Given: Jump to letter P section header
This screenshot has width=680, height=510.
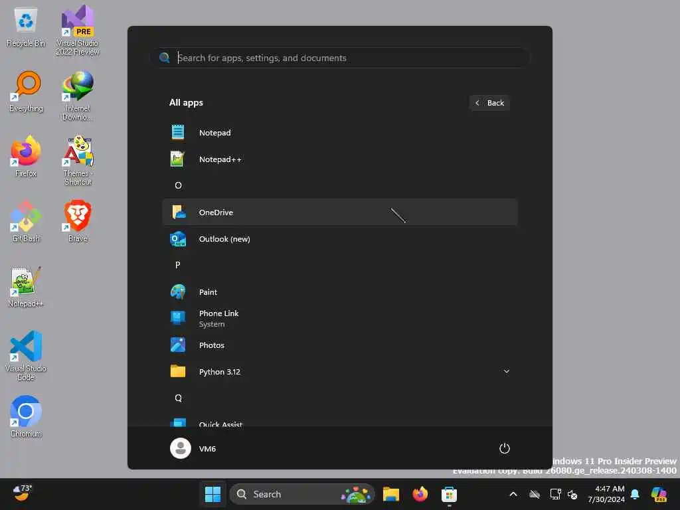Looking at the screenshot, I should pos(178,265).
